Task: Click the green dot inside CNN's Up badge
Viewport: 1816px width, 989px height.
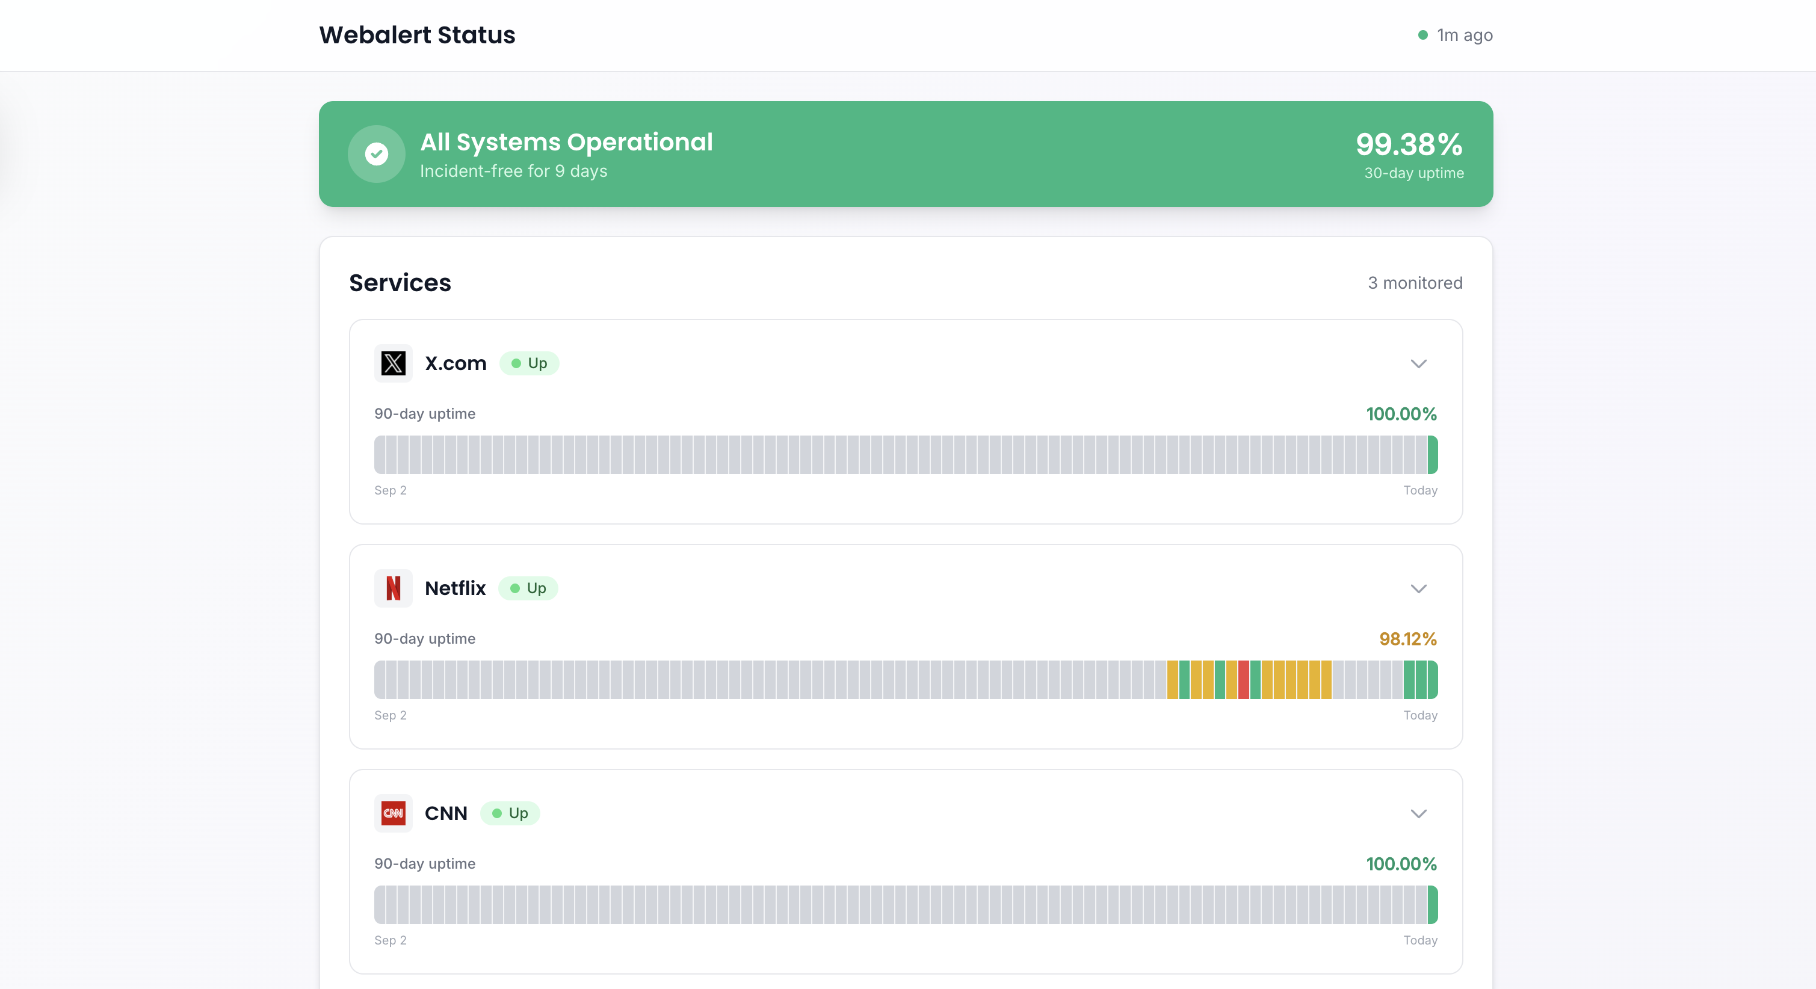Action: tap(498, 813)
